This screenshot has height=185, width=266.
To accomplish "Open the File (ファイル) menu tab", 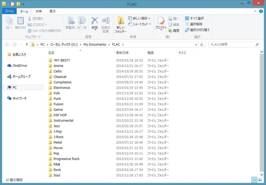I will click(x=9, y=11).
